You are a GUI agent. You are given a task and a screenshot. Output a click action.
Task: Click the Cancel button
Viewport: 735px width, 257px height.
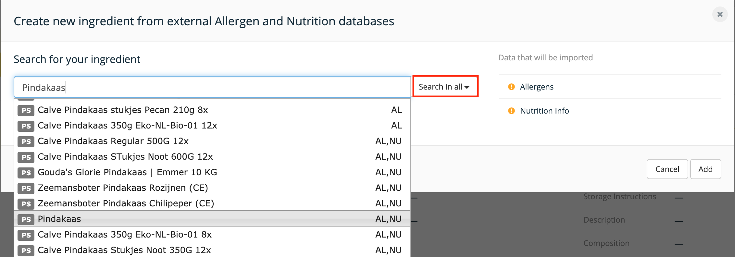pyautogui.click(x=667, y=169)
